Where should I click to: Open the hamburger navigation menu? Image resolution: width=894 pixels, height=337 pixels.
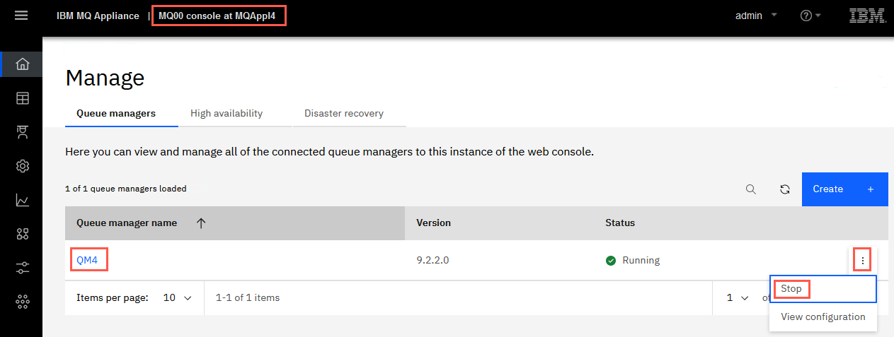click(21, 15)
